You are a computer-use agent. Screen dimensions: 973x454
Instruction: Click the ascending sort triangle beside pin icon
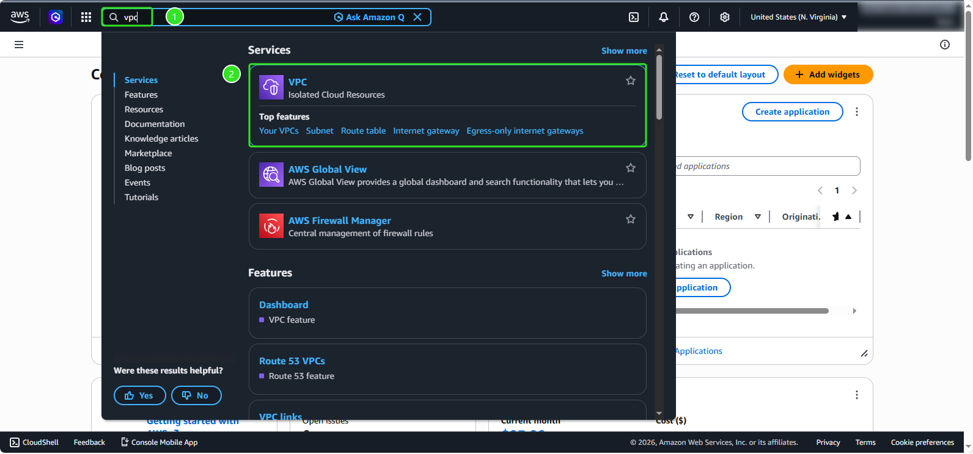pyautogui.click(x=848, y=217)
